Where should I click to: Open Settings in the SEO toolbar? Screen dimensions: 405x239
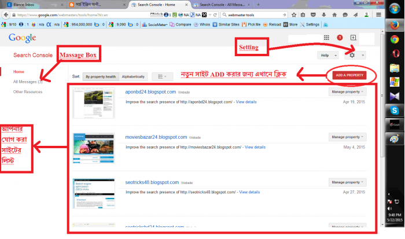click(x=310, y=24)
